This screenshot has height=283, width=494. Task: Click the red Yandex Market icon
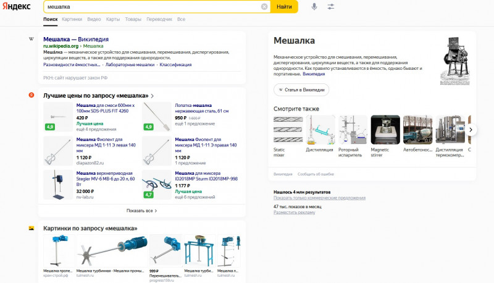coord(31,95)
